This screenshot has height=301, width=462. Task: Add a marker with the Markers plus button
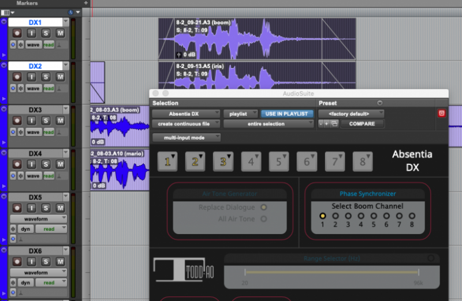(x=85, y=3)
